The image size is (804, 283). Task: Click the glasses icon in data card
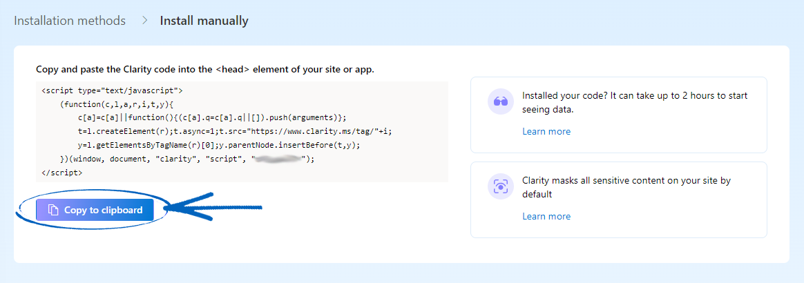[501, 101]
